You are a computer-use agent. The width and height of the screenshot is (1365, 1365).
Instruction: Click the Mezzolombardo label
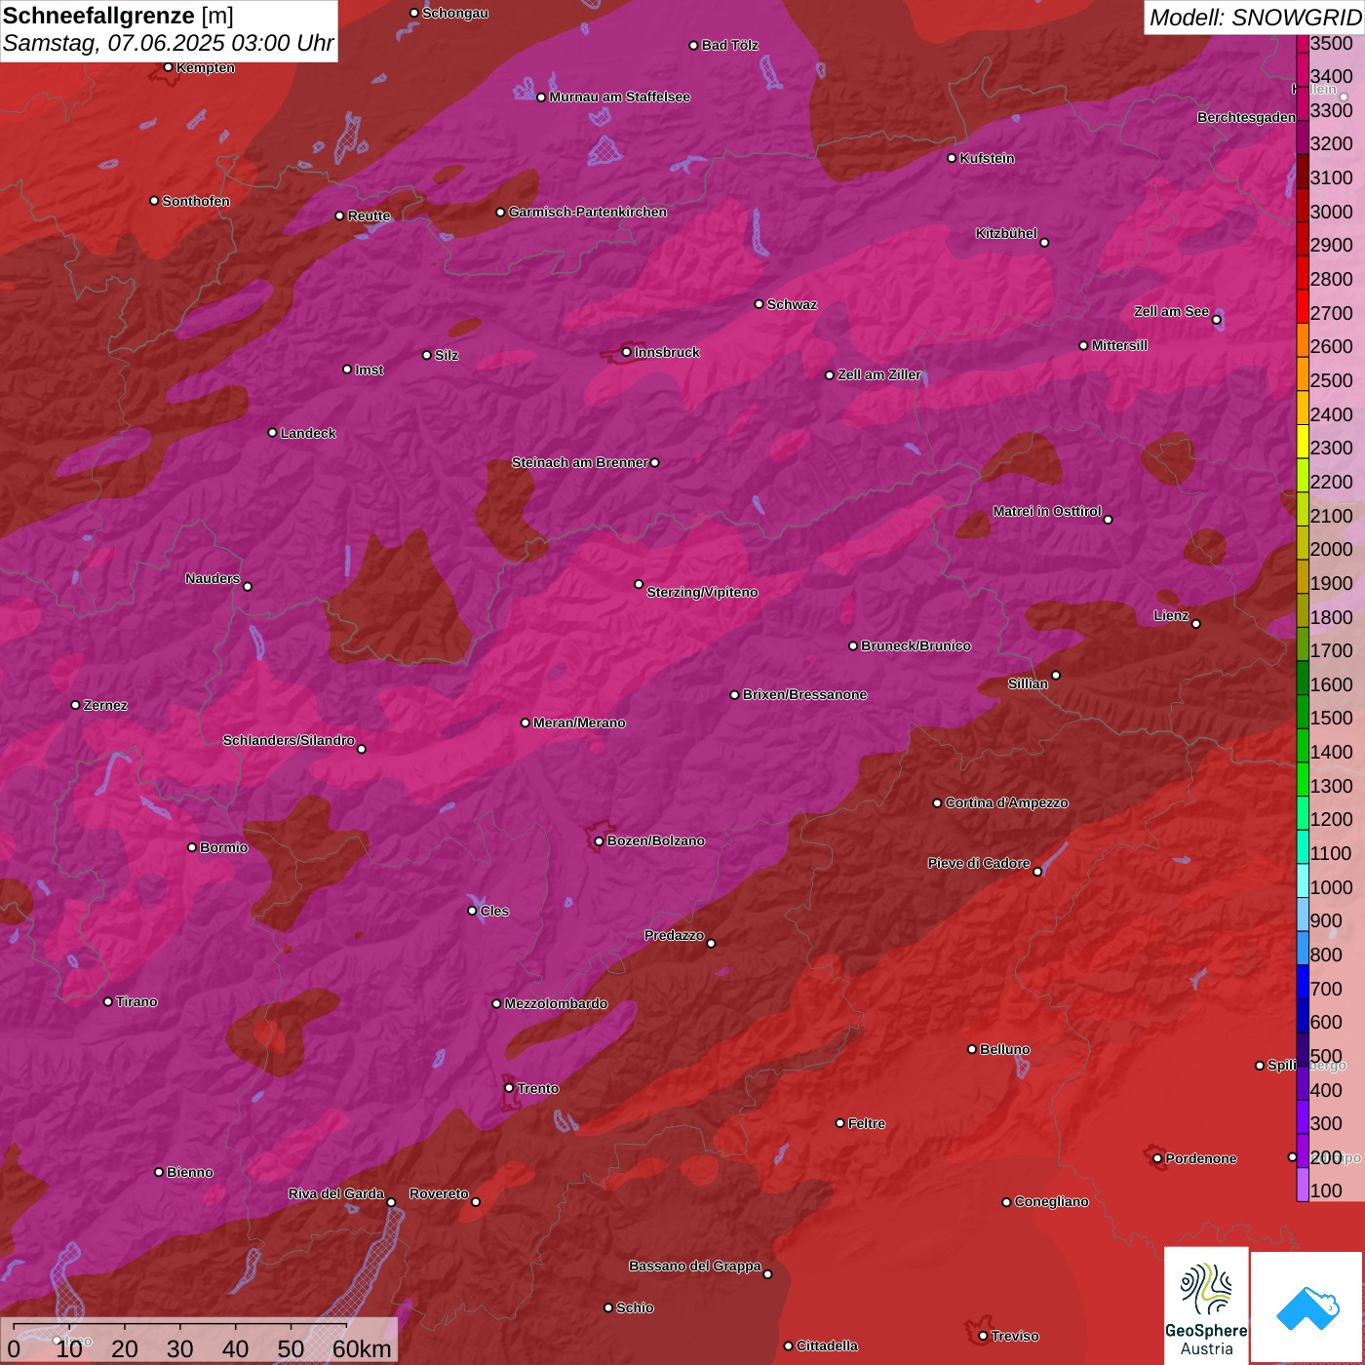click(x=556, y=1003)
